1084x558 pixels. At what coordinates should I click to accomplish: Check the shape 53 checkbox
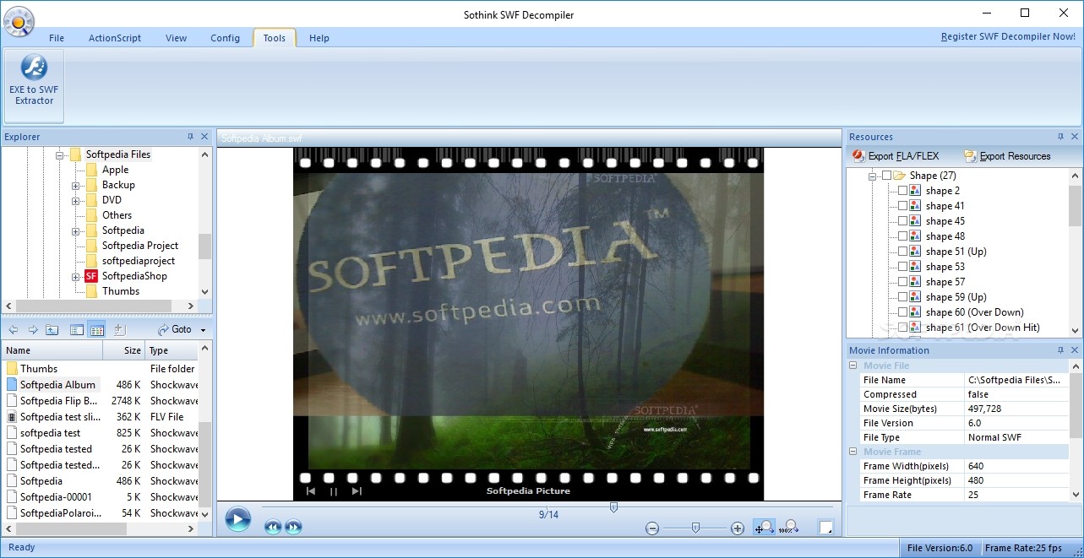pyautogui.click(x=902, y=267)
